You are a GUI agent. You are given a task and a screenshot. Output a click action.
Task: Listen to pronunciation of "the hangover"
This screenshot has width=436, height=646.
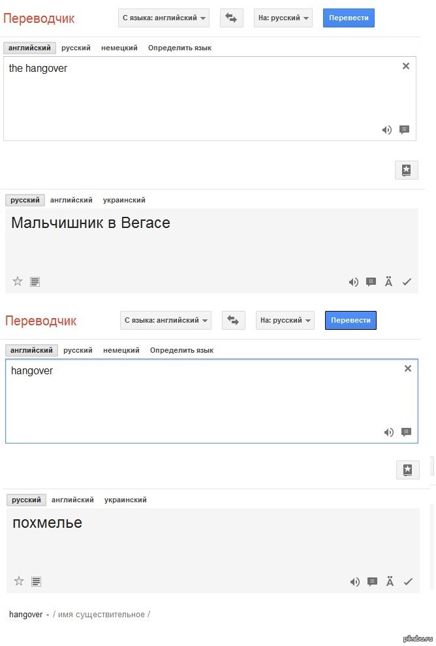[x=387, y=129]
